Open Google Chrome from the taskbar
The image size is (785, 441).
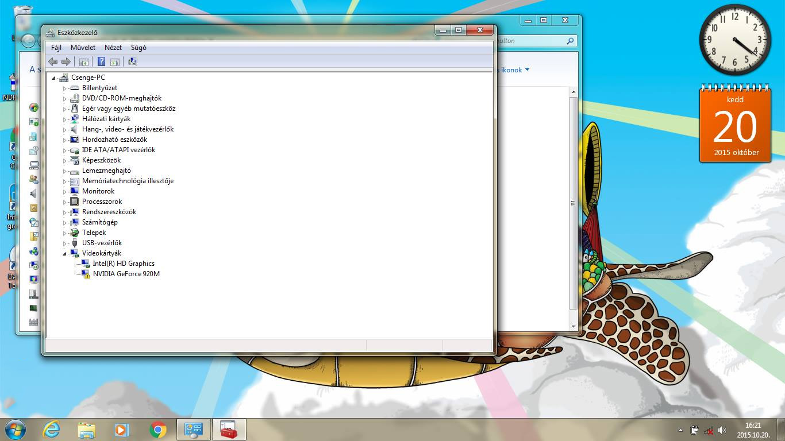[158, 430]
